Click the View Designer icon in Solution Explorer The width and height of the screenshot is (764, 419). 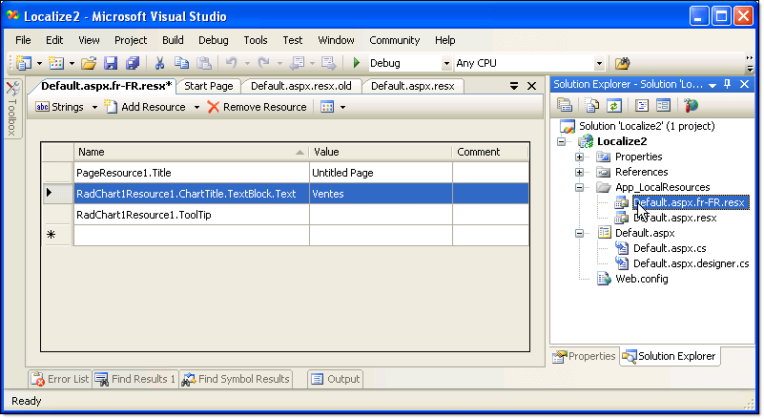[664, 105]
